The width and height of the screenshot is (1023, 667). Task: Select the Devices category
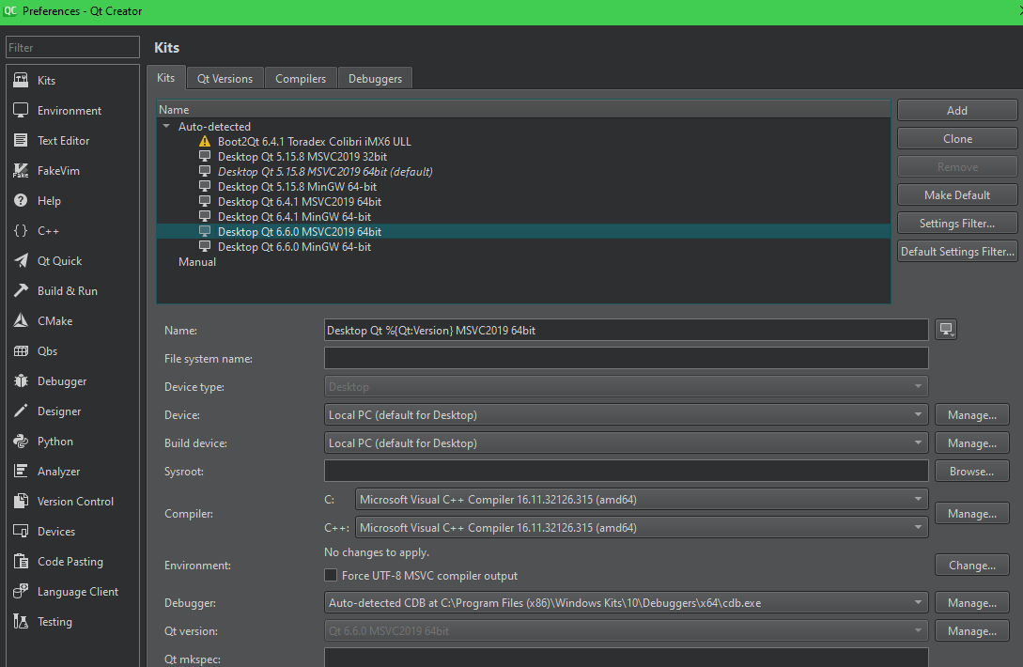(72, 531)
